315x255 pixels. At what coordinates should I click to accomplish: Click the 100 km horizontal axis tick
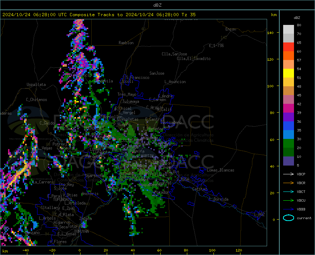click(212, 250)
